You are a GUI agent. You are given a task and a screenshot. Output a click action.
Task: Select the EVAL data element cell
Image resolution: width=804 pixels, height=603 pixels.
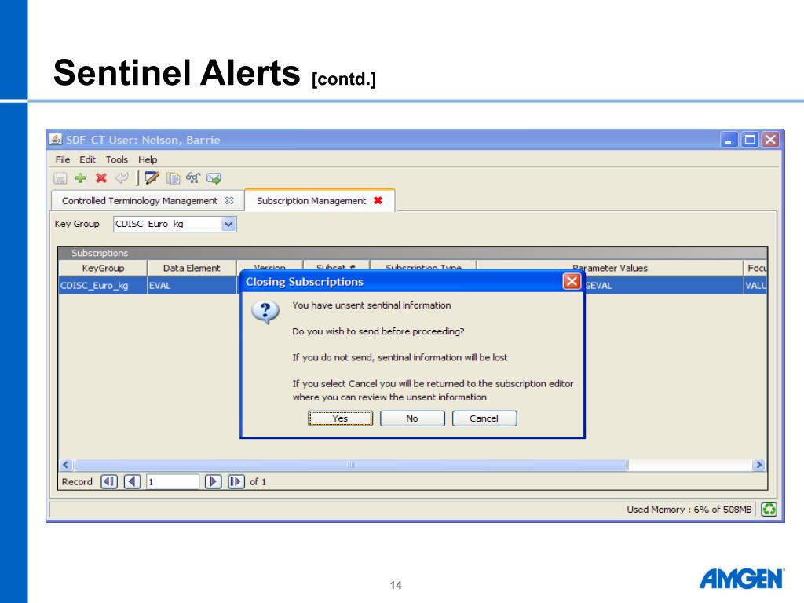192,286
